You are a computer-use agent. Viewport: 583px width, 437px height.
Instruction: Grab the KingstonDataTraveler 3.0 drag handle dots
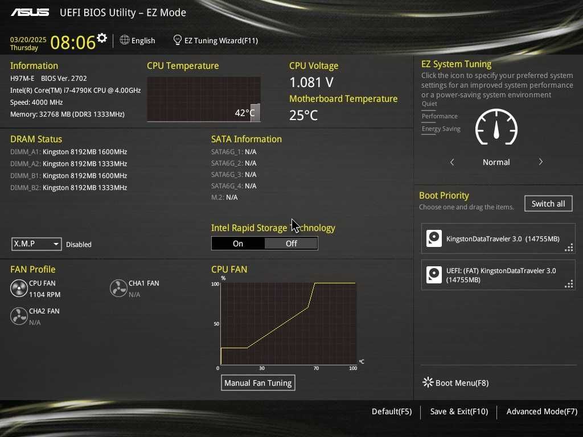[569, 248]
